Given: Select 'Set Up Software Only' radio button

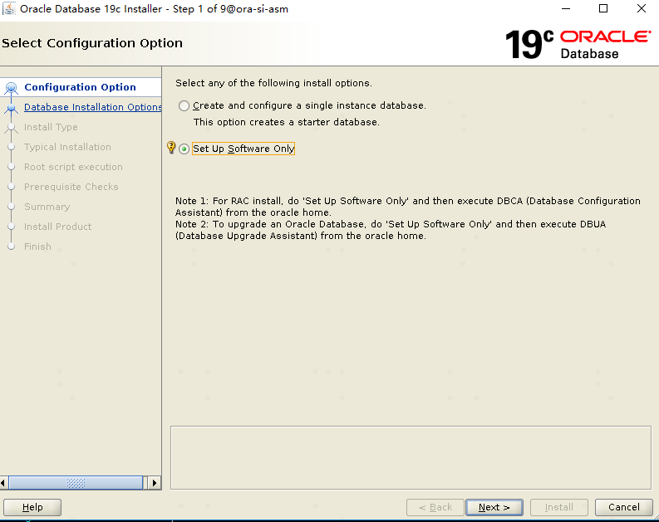Looking at the screenshot, I should point(184,149).
